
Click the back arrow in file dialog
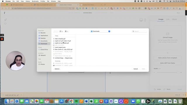(55, 31)
